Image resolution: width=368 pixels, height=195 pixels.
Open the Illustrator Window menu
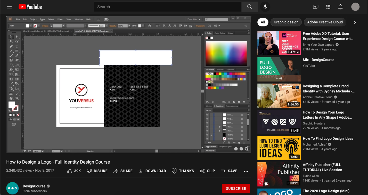click(79, 20)
